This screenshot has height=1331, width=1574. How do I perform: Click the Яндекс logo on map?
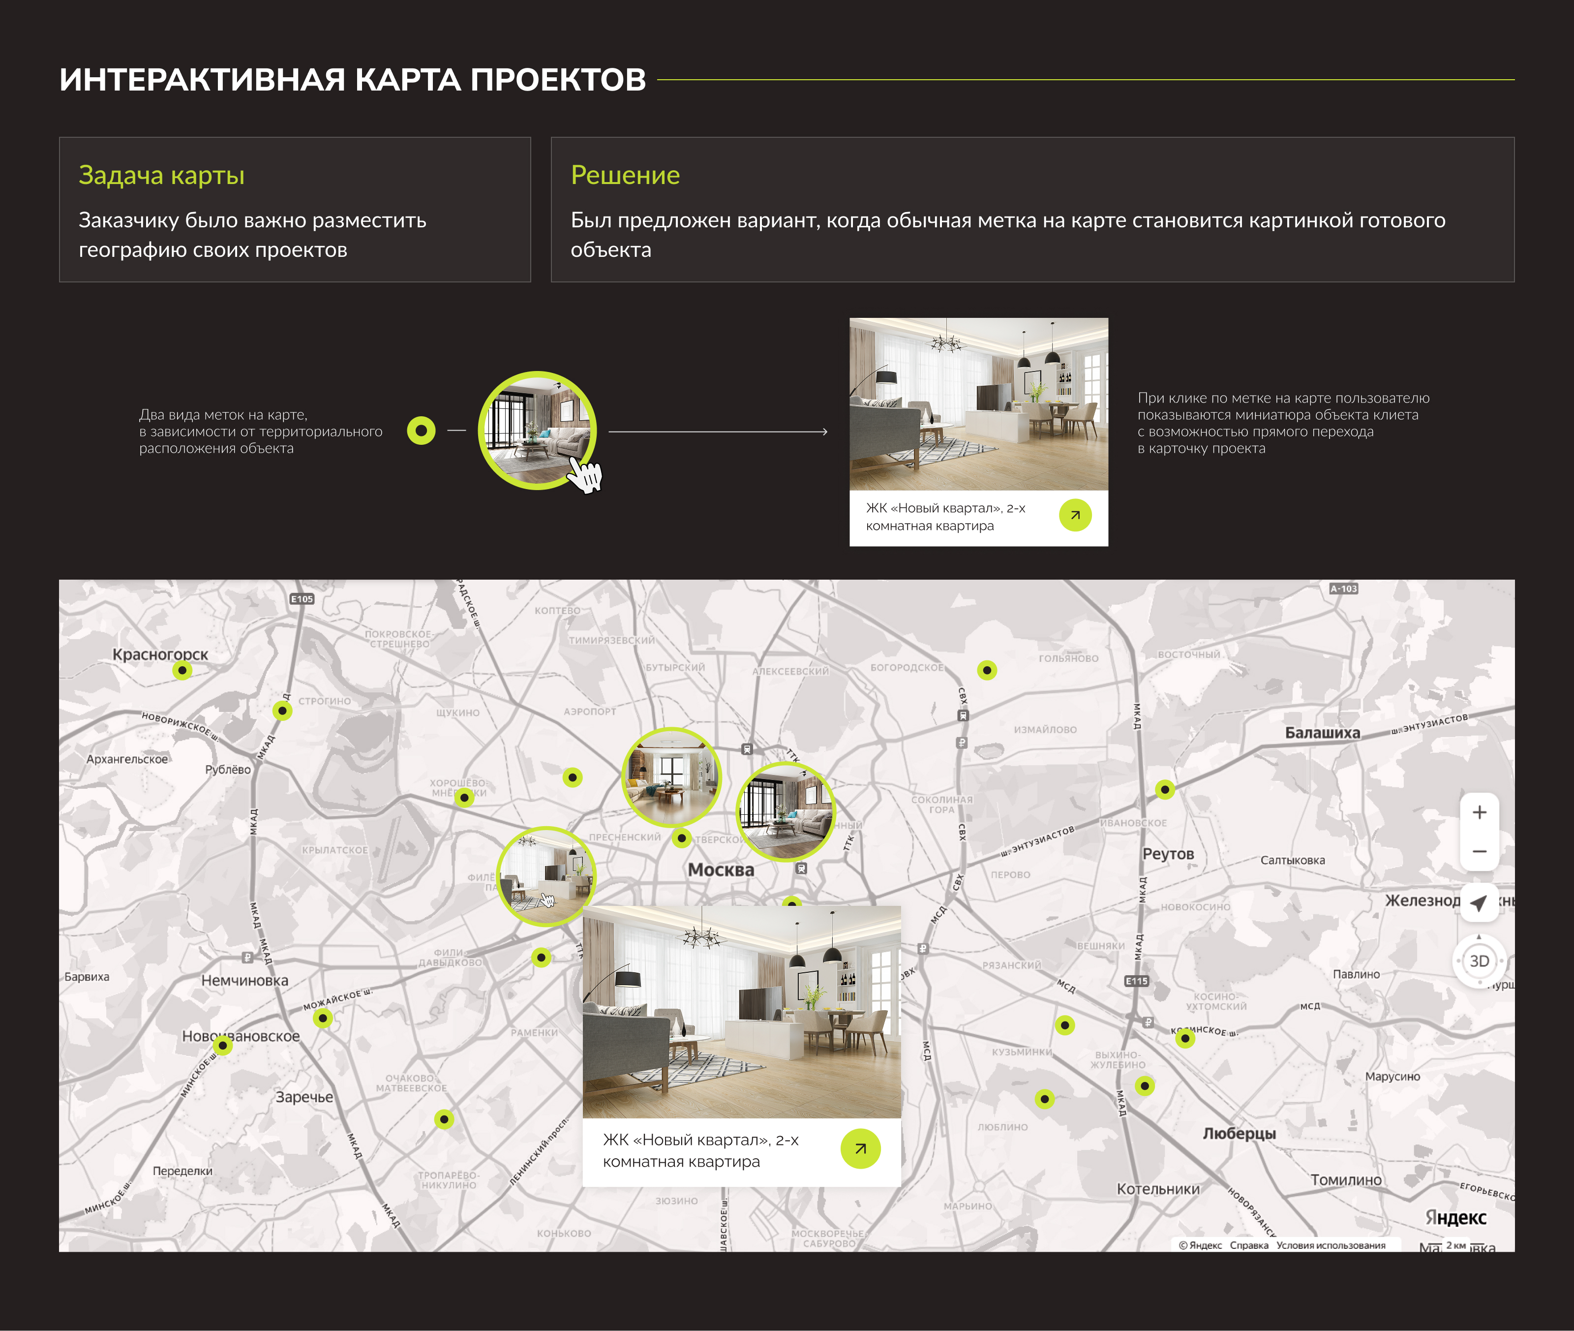pyautogui.click(x=1455, y=1217)
